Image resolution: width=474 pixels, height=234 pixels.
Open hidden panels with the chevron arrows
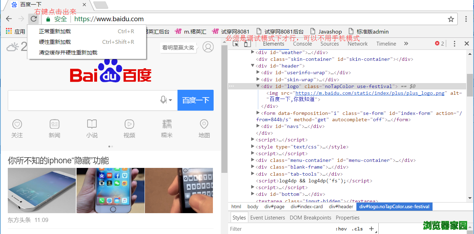coord(406,43)
